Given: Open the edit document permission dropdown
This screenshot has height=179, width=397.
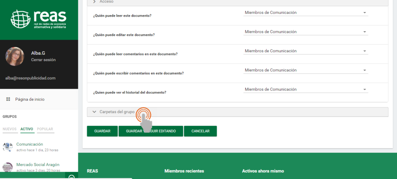Looking at the screenshot, I should tap(306, 32).
